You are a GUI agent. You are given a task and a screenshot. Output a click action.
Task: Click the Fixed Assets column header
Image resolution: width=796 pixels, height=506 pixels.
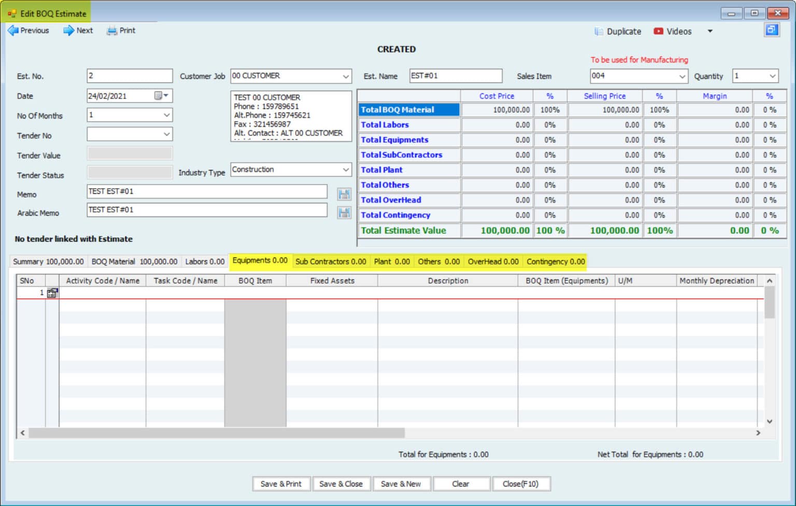pos(332,280)
